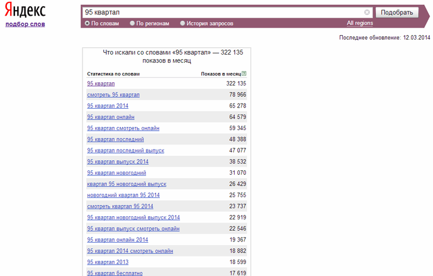Open the help icon beside Показов в месяц
This screenshot has height=276, width=433.
[244, 74]
